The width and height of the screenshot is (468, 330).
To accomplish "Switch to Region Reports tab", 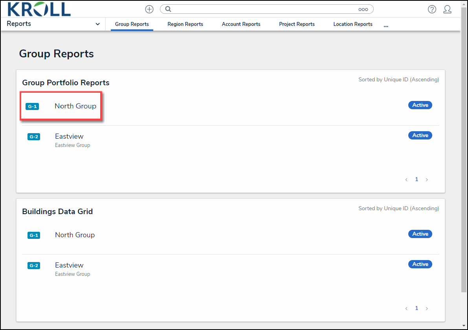I will tap(185, 24).
